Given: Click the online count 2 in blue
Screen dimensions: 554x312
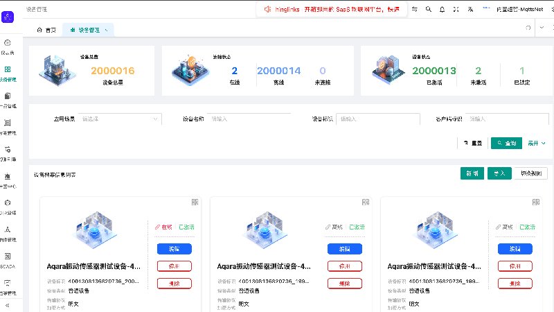Looking at the screenshot, I should (234, 71).
